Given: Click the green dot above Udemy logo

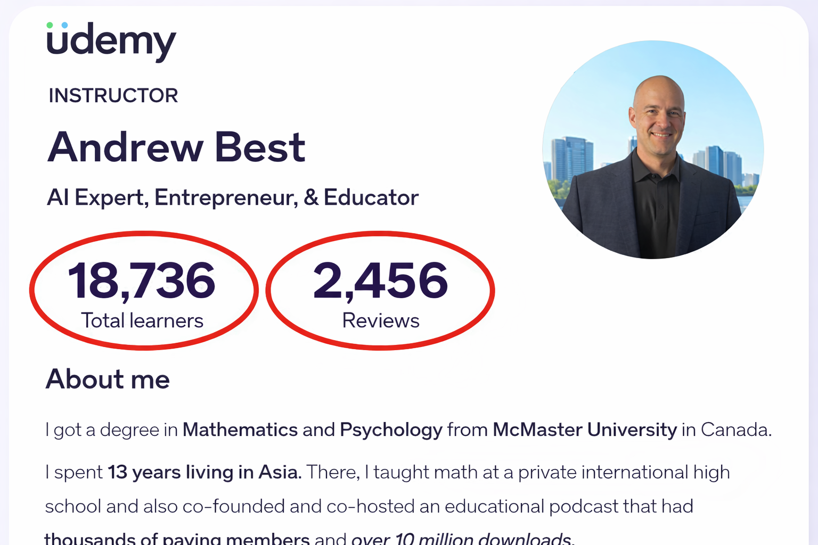Looking at the screenshot, I should [x=50, y=25].
